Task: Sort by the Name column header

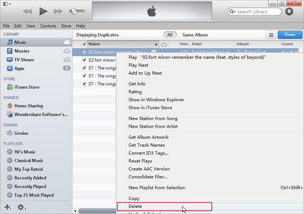Action: point(123,44)
